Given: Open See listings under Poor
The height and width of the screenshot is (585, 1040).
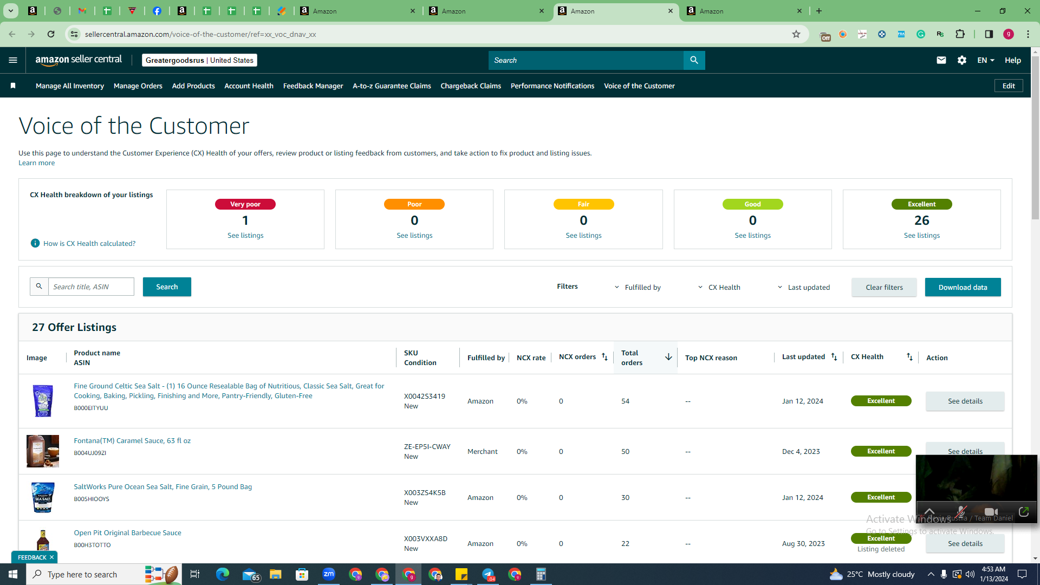Looking at the screenshot, I should (414, 235).
